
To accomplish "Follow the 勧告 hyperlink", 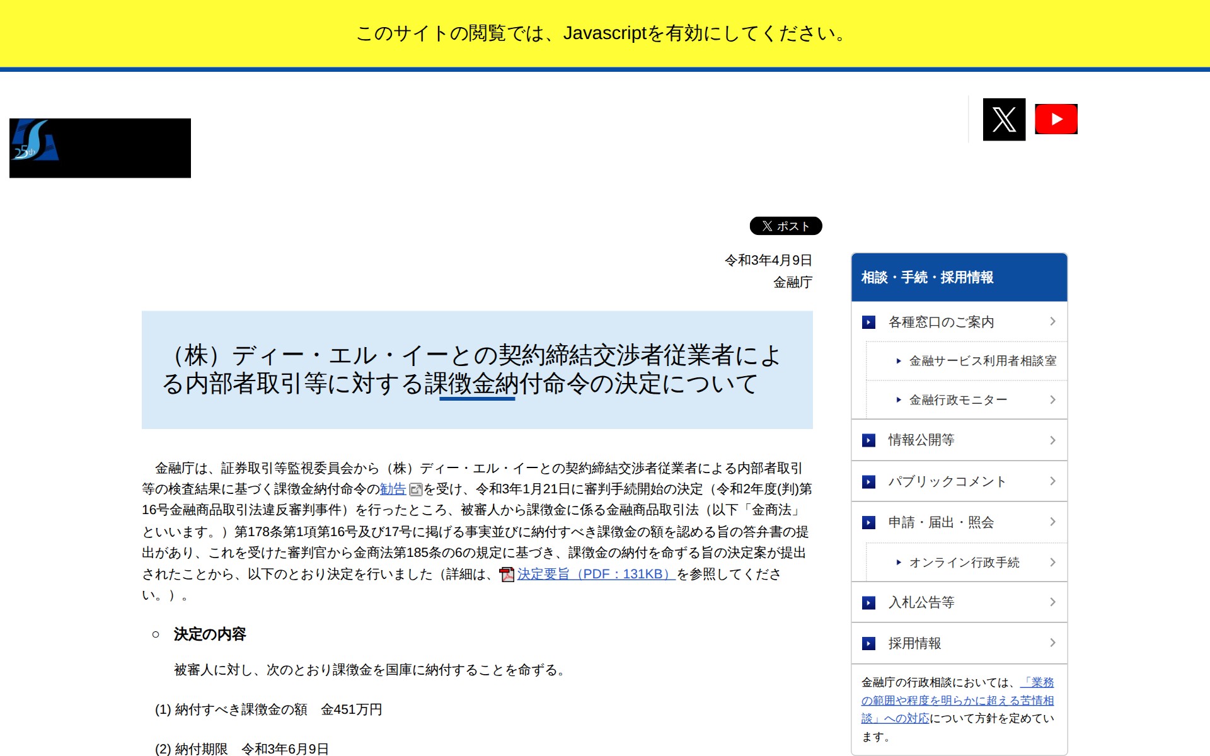I will click(x=393, y=489).
